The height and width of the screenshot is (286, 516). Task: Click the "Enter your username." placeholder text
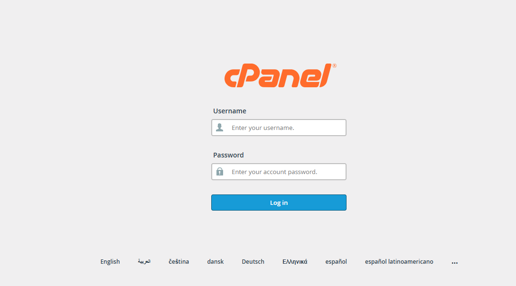point(263,128)
